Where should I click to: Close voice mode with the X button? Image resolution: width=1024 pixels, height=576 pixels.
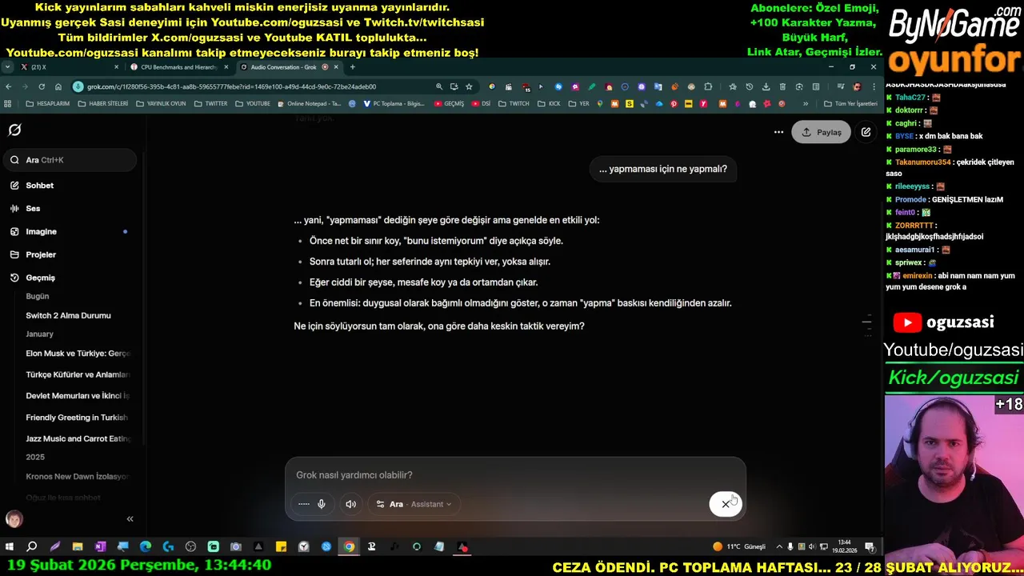pyautogui.click(x=726, y=504)
